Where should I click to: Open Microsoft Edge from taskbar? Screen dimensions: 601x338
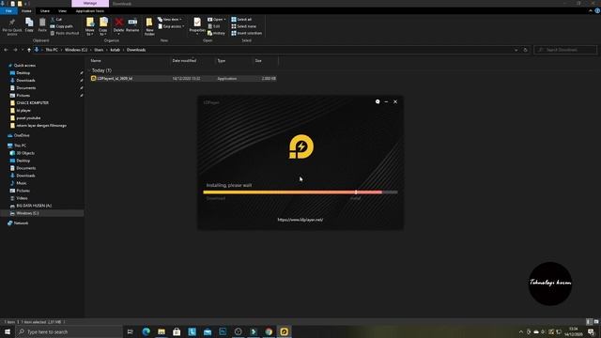pos(146,331)
